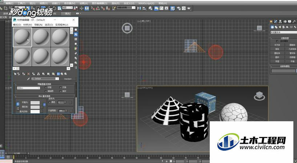This screenshot has height=163, width=297.
Task: Click ViewCube in perspective viewport
Action: (259, 95)
